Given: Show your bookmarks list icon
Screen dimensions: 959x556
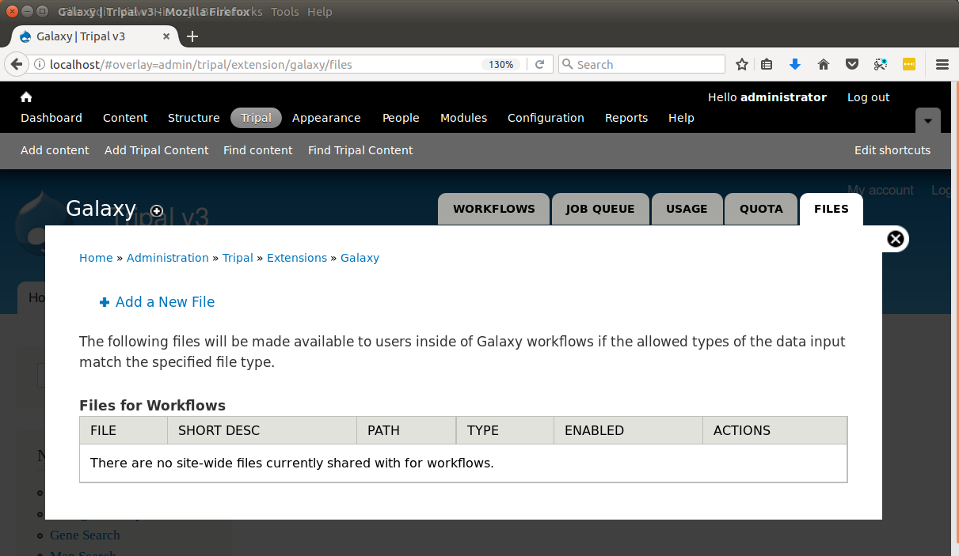Looking at the screenshot, I should pos(767,65).
